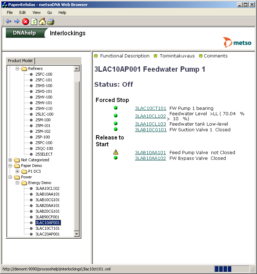Click the yellow bullet beside Toimintakuvaus
257x274 pixels.
tap(155, 56)
